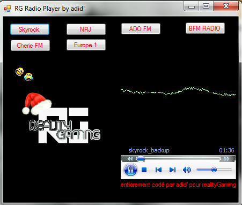Fast forward using the double right arrows
This screenshot has height=205, width=242.
pos(226,159)
